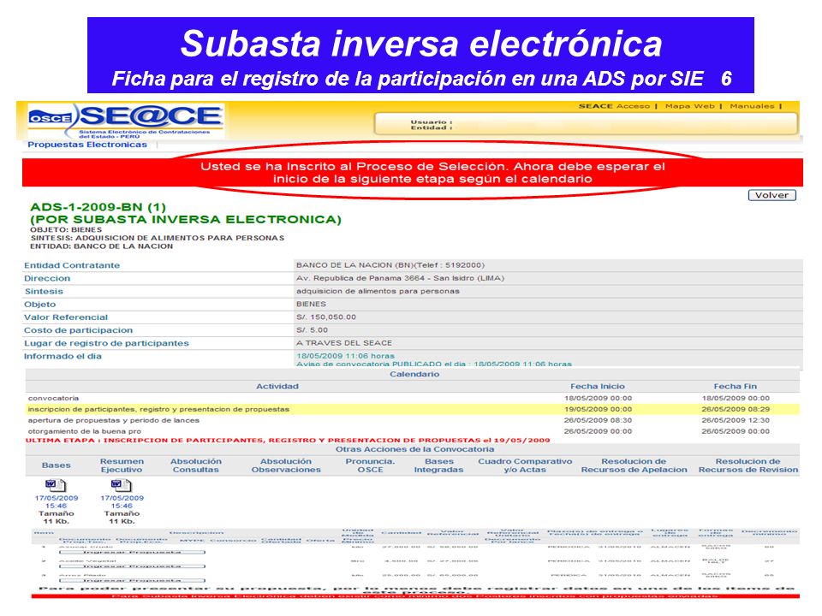This screenshot has height=616, width=822.
Task: Click Resolucion de Recursos de Revision header
Action: (748, 465)
